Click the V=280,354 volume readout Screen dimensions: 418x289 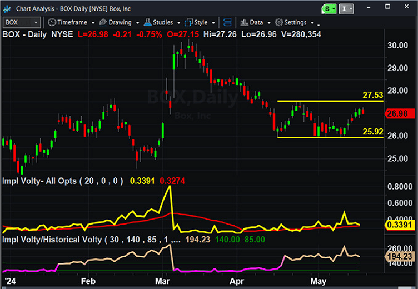pyautogui.click(x=301, y=34)
